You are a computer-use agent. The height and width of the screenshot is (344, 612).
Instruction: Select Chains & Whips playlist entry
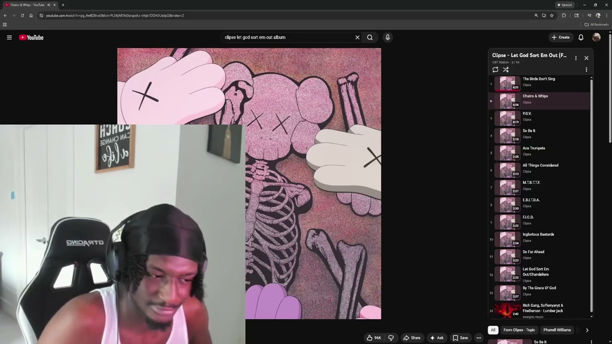(x=539, y=101)
